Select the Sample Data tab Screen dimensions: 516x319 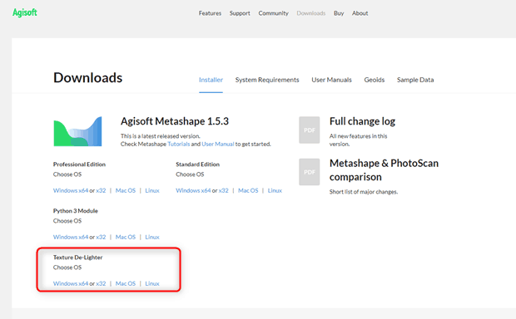(415, 80)
